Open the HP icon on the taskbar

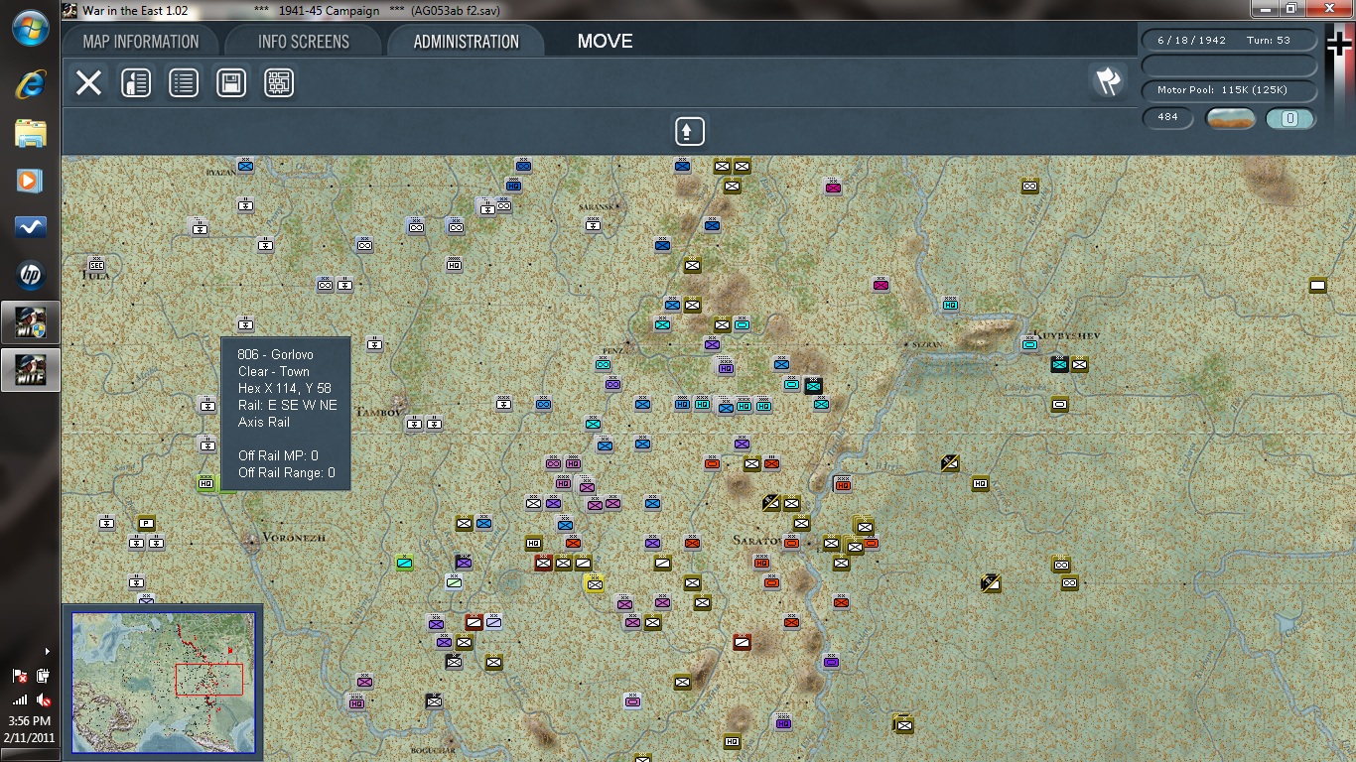[30, 275]
